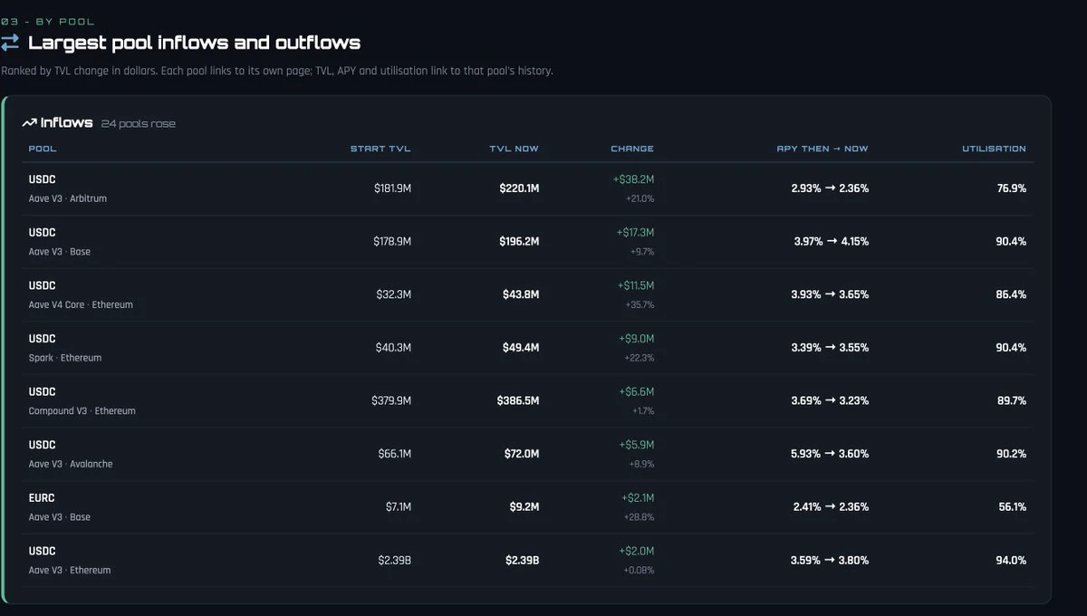The height and width of the screenshot is (616, 1087).
Task: Click the +$38.2M change value
Action: (x=633, y=179)
